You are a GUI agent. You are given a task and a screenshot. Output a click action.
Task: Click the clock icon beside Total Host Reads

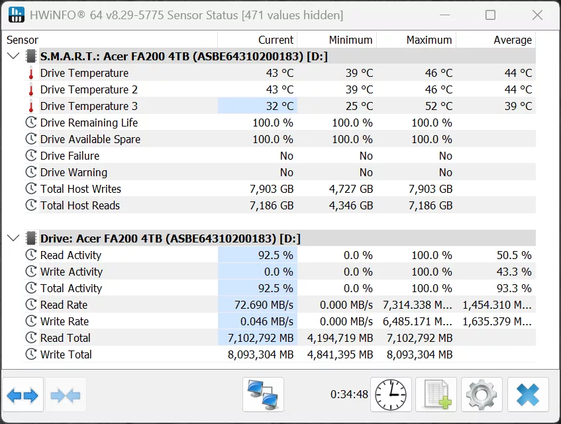(31, 205)
